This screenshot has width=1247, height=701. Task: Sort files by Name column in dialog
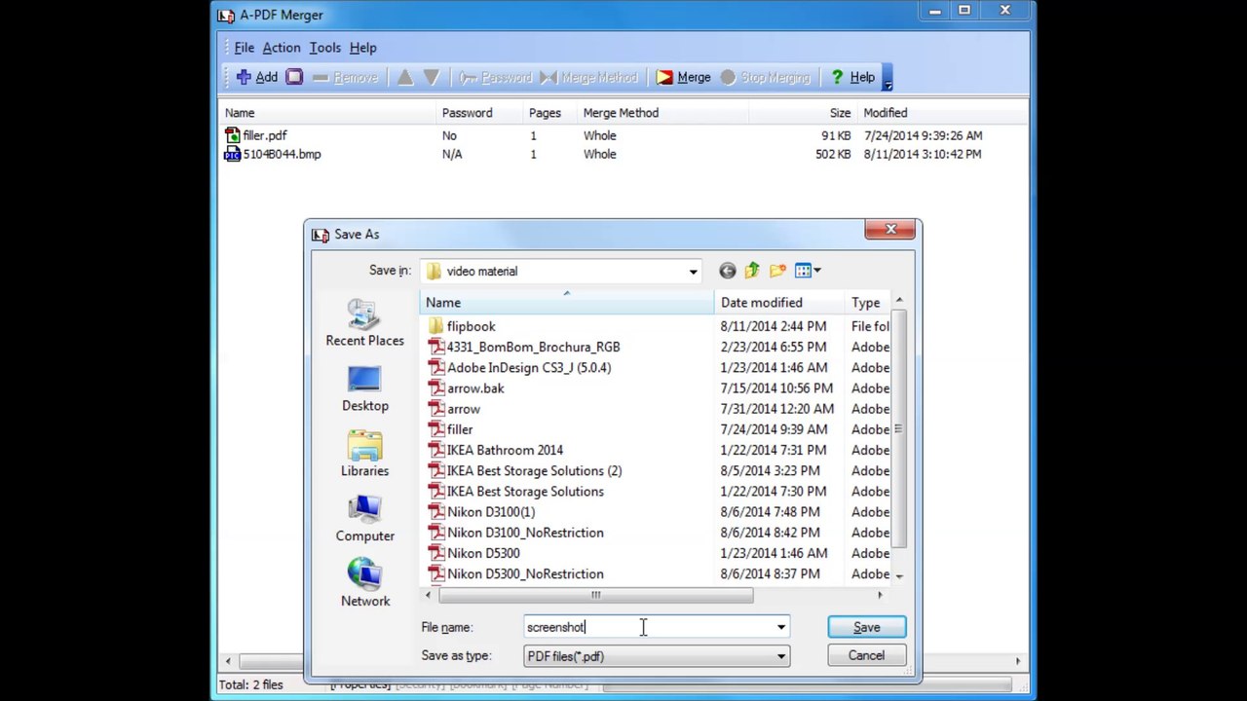[x=567, y=303]
